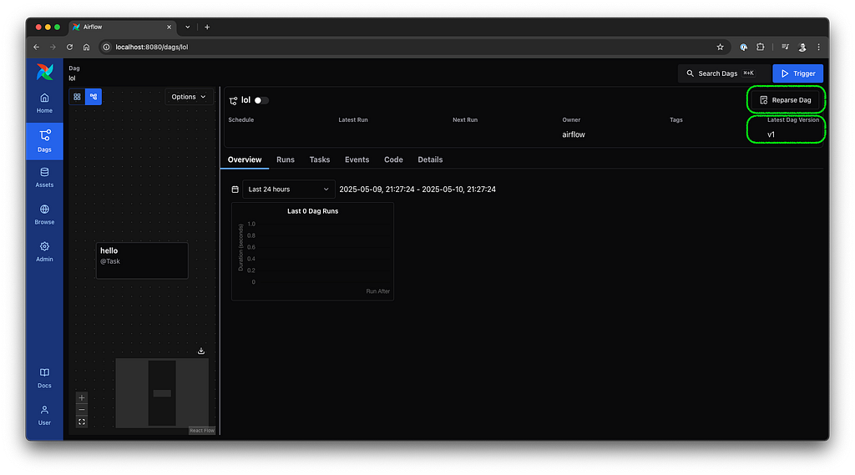Open the Last 24 hours dropdown
The width and height of the screenshot is (855, 475).
(288, 189)
